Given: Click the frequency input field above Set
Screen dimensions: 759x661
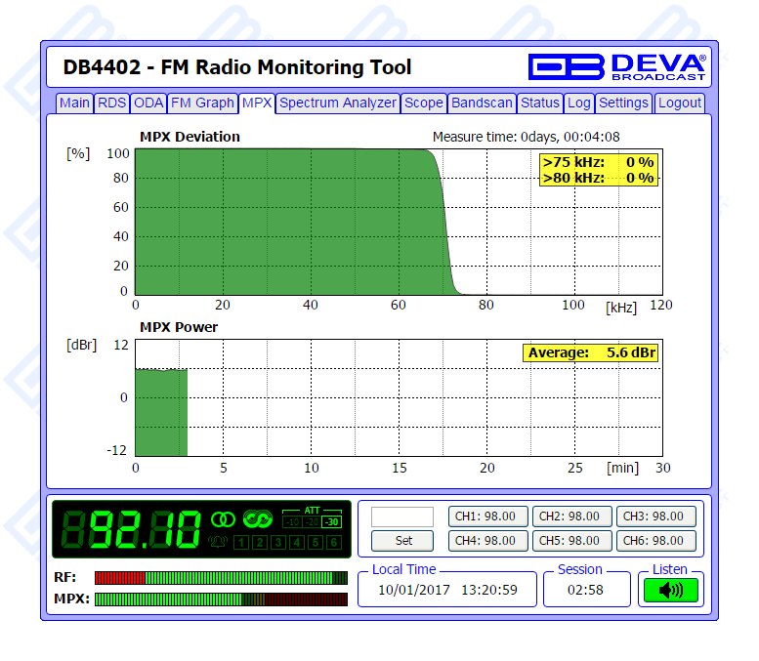Looking at the screenshot, I should [402, 516].
